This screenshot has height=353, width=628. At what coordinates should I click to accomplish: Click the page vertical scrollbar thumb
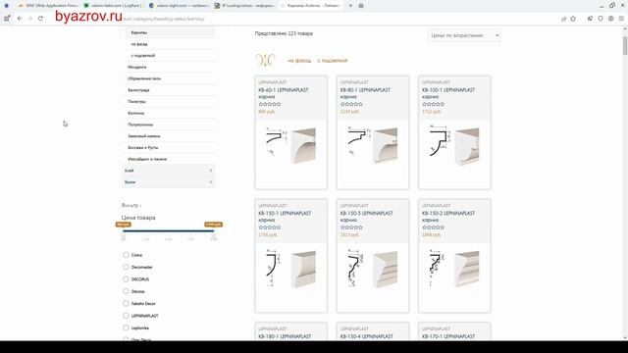click(x=625, y=46)
